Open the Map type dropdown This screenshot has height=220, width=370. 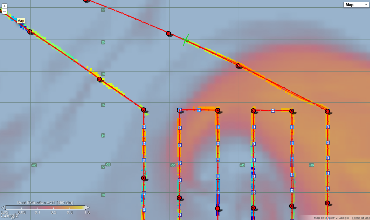[x=356, y=5]
